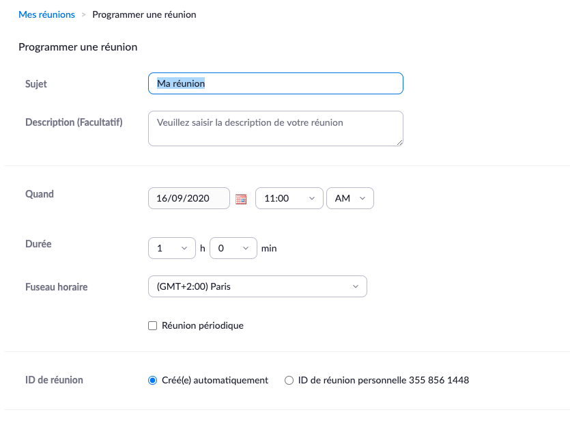Viewport: 570px width, 421px height.
Task: Click the Réunion périodique label text
Action: pyautogui.click(x=203, y=326)
